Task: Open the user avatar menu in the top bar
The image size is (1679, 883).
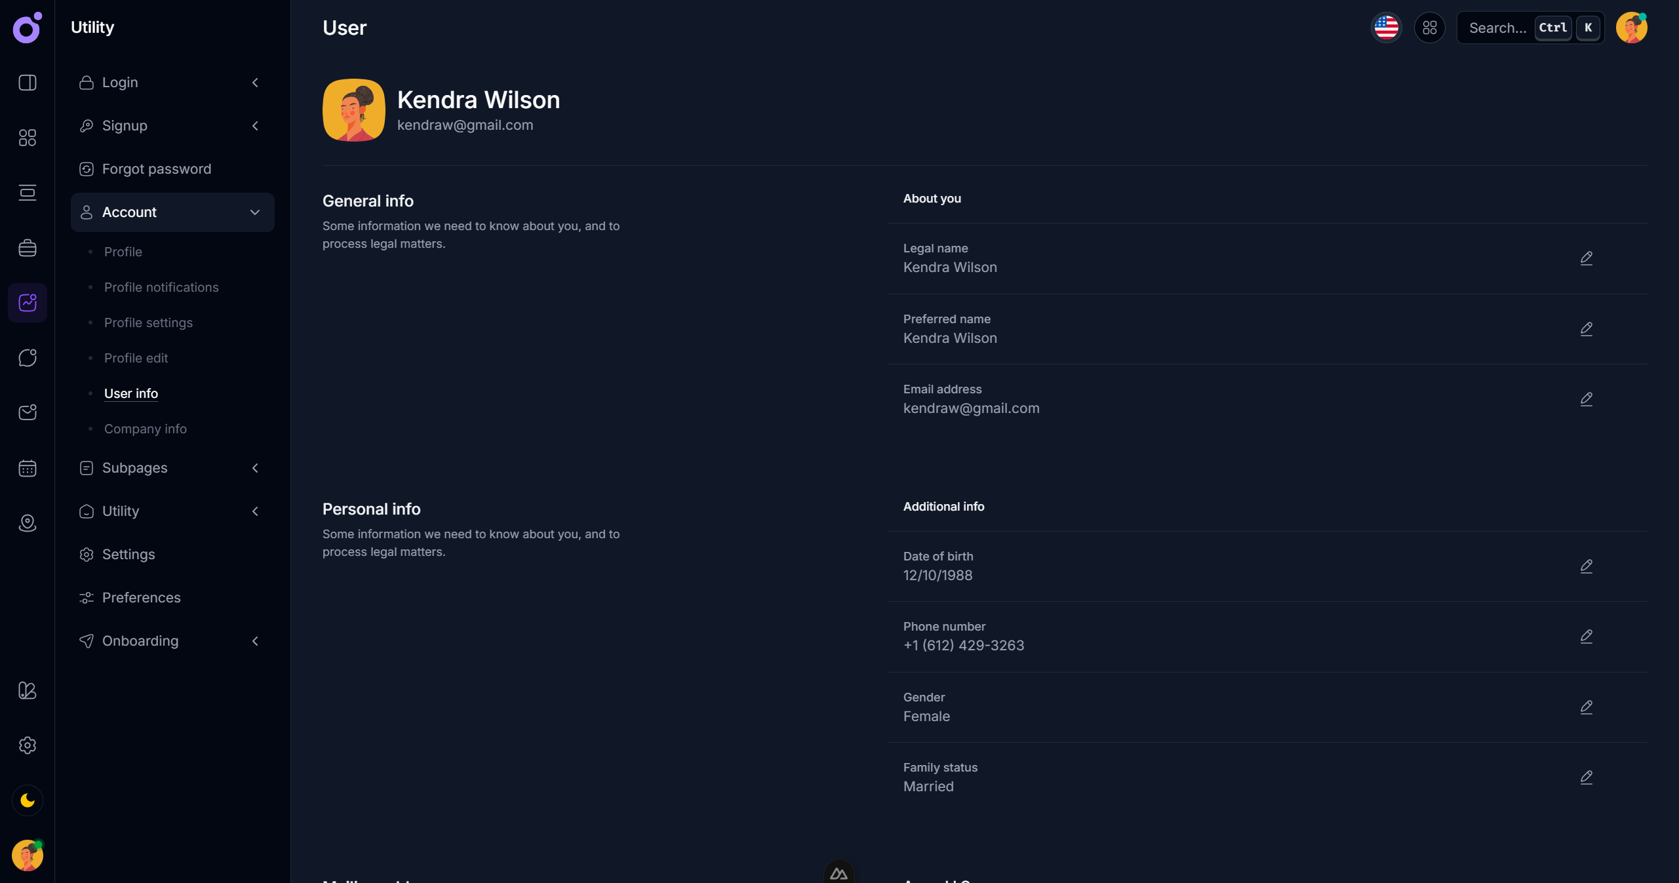Action: pyautogui.click(x=1631, y=28)
